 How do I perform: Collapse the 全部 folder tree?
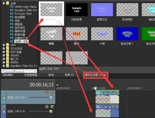tap(4, 3)
